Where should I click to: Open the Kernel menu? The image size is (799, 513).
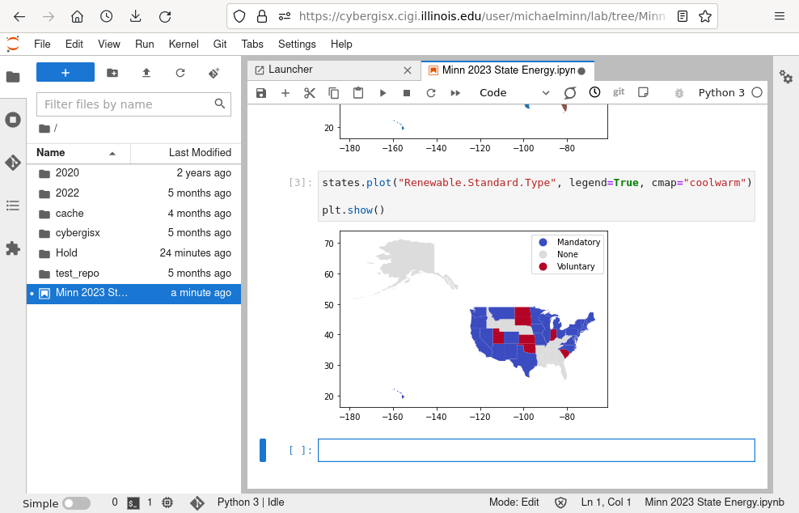pyautogui.click(x=184, y=44)
